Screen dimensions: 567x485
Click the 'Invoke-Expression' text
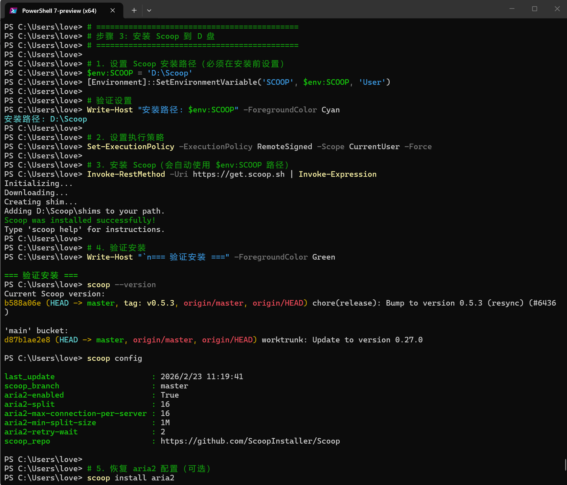click(338, 174)
